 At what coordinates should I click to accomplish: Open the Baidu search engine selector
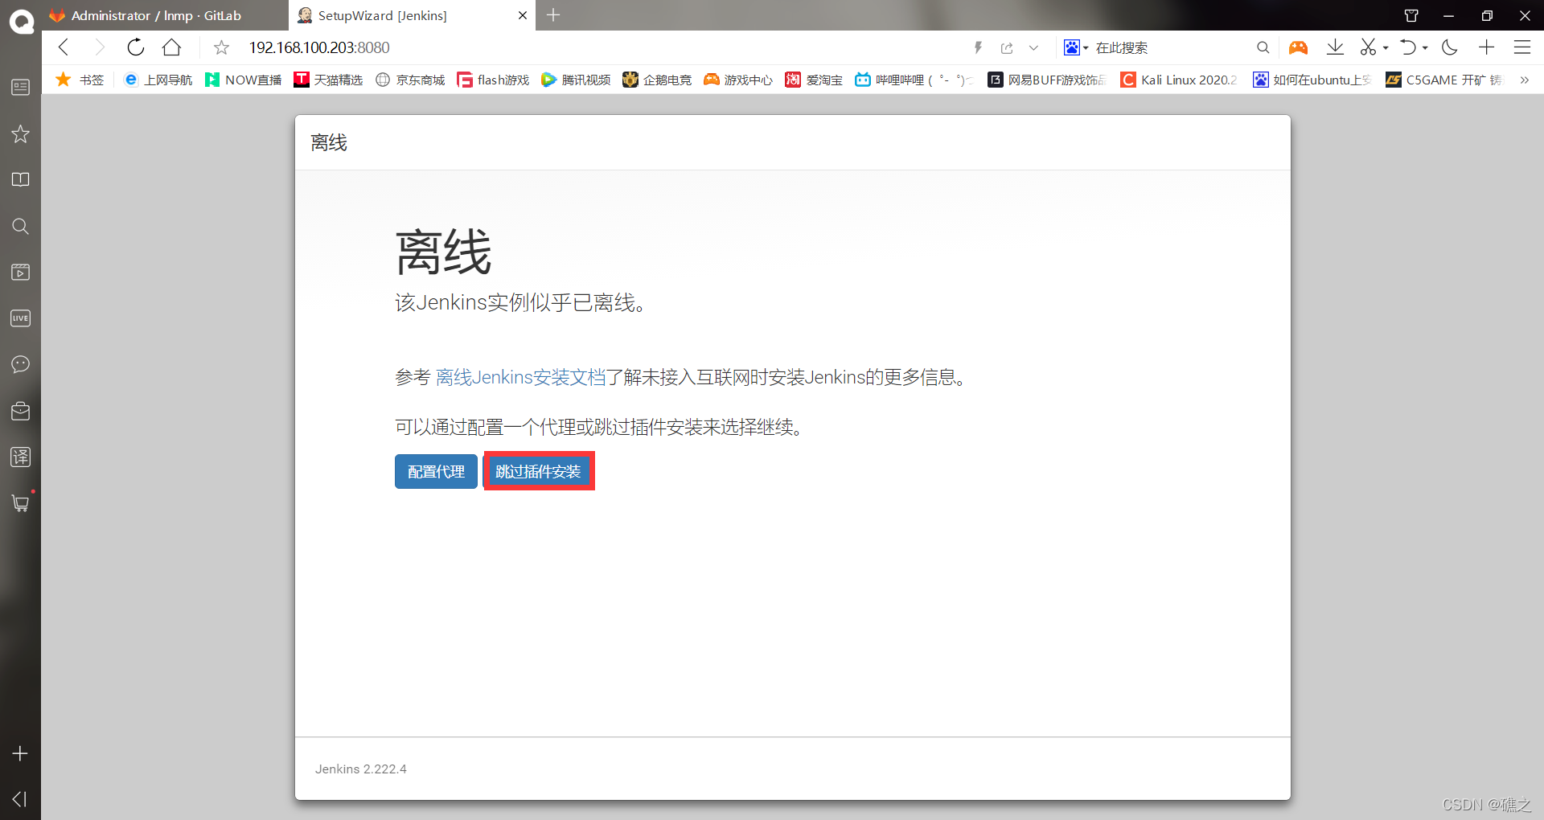pyautogui.click(x=1076, y=47)
